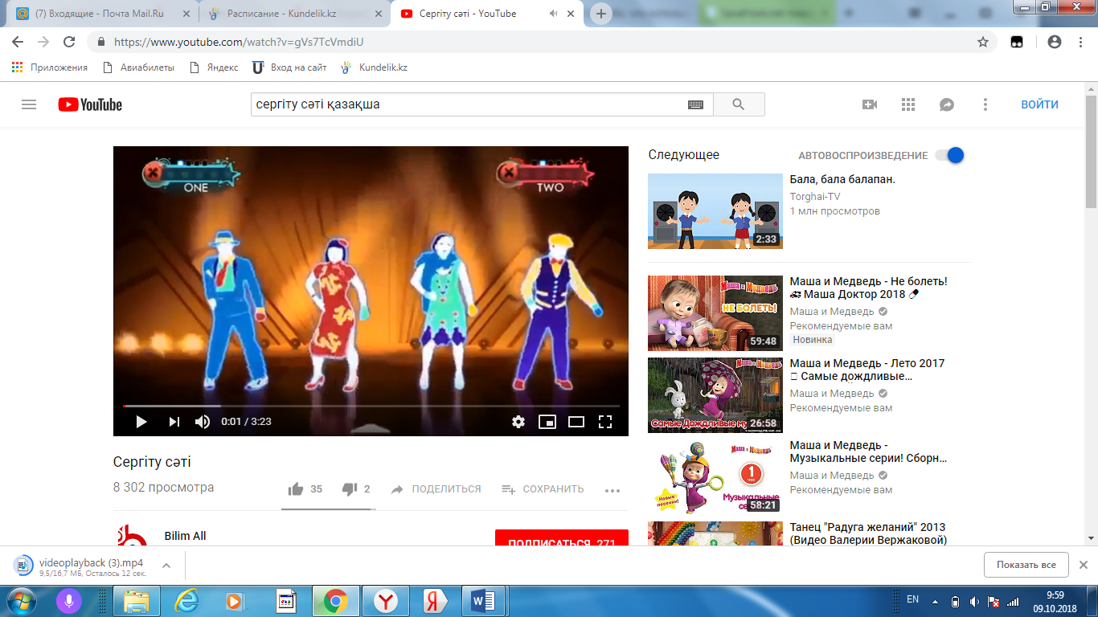Open a new browser tab
This screenshot has width=1098, height=617.
600,14
